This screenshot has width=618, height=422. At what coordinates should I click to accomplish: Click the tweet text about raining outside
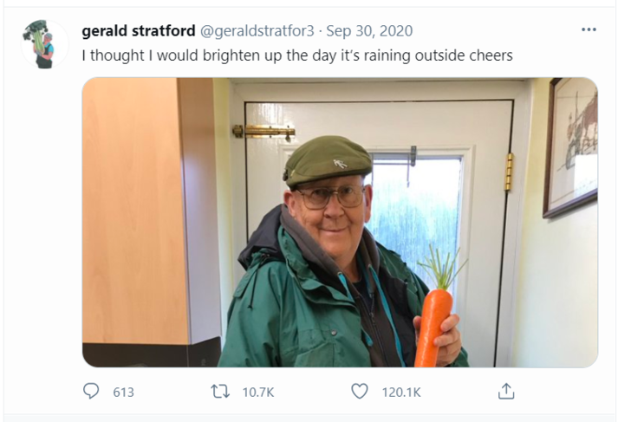[296, 55]
